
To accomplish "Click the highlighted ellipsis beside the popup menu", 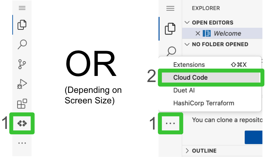I will 171,123.
